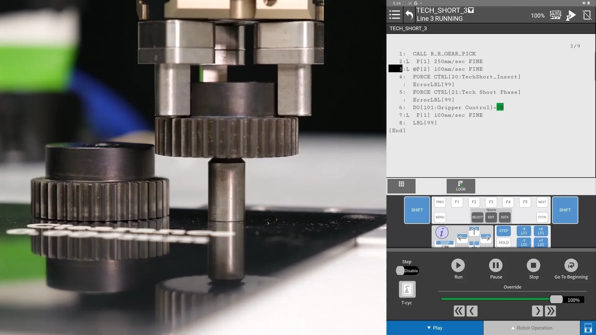Image resolution: width=596 pixels, height=335 pixels.
Task: Toggle the STEP key
Action: pos(503,231)
